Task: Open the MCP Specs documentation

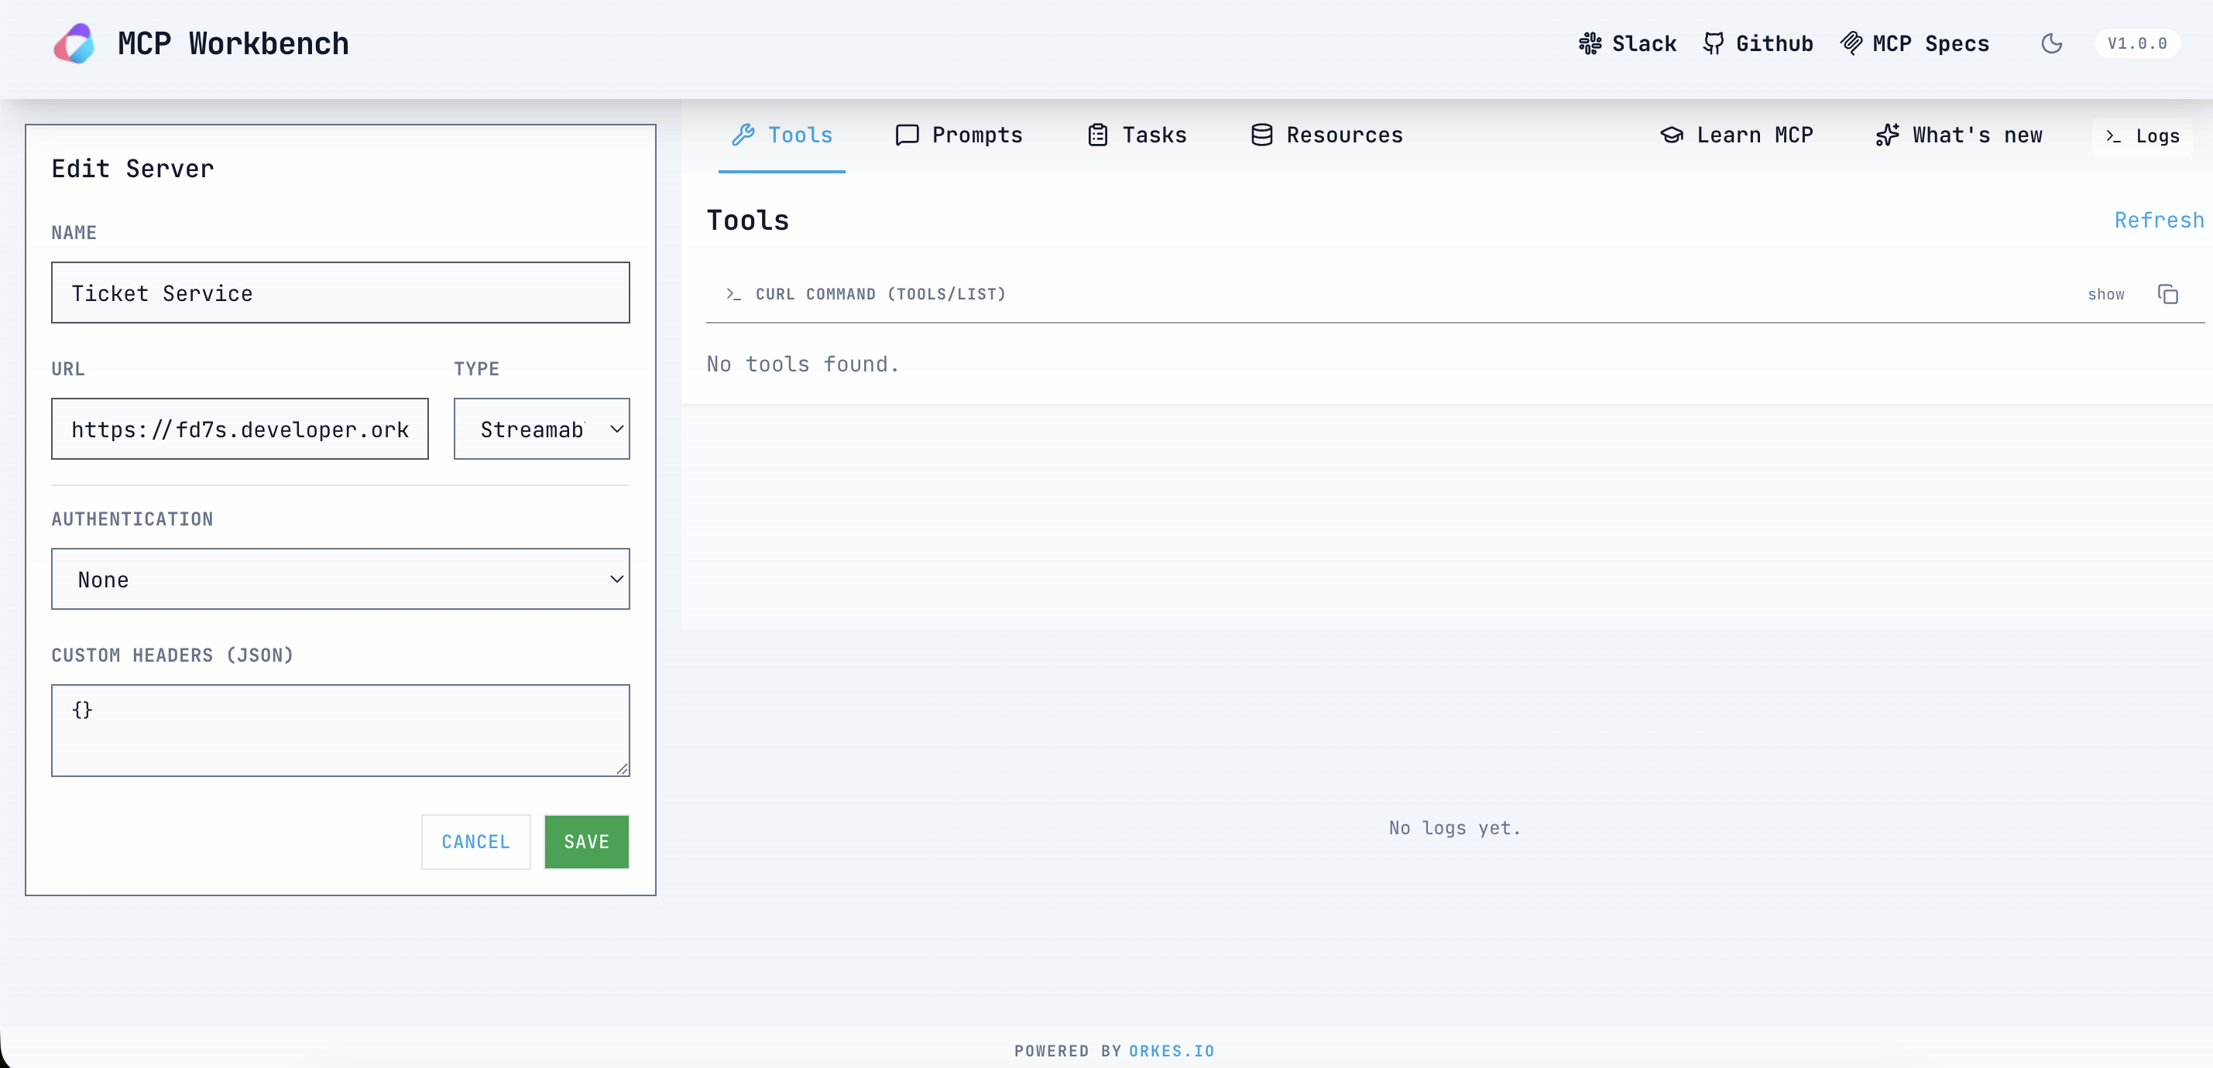Action: pyautogui.click(x=1915, y=43)
